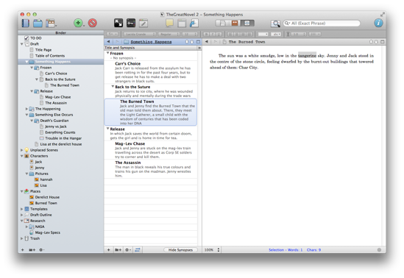
Task: Click the QuickReference edit window icon
Action: click(x=143, y=24)
